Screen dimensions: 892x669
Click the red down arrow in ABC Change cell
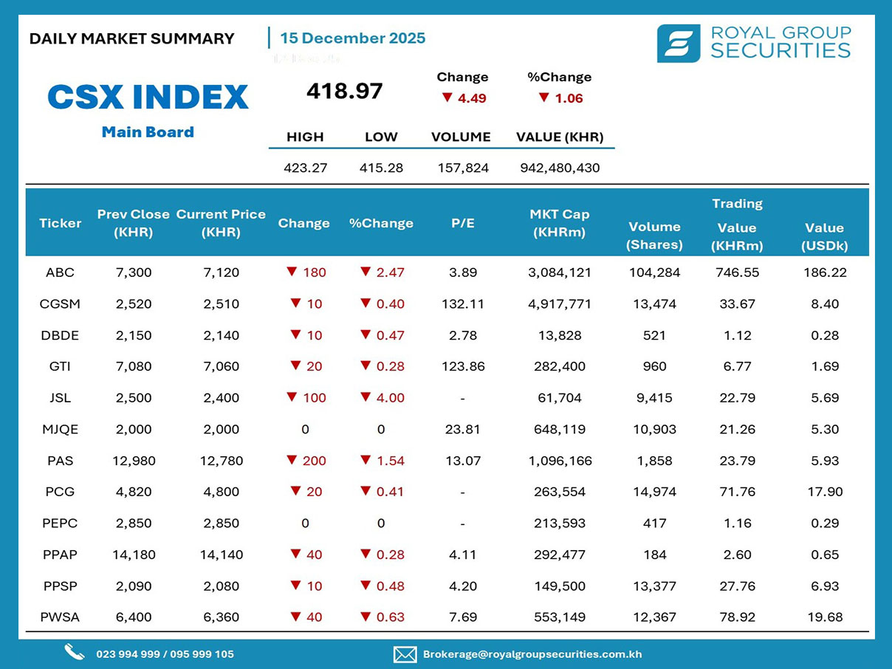pyautogui.click(x=291, y=272)
